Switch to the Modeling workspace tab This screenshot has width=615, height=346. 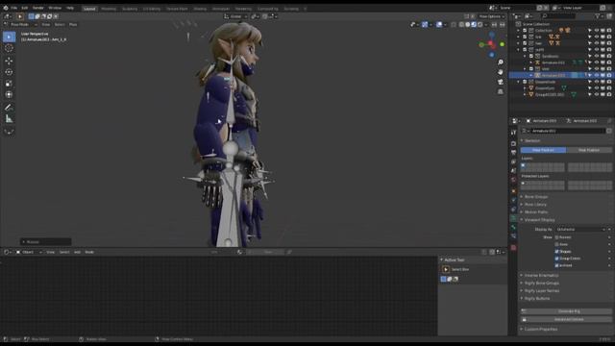point(109,9)
